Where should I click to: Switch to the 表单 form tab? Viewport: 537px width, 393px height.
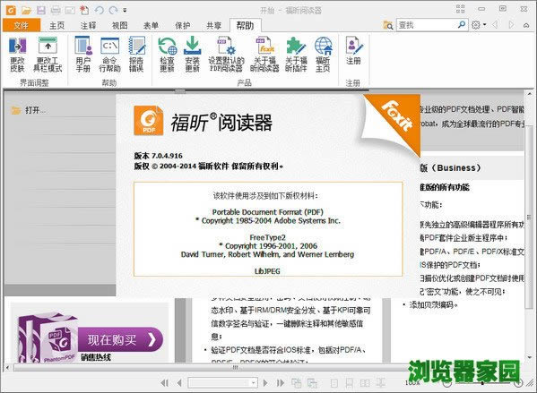[x=151, y=25]
